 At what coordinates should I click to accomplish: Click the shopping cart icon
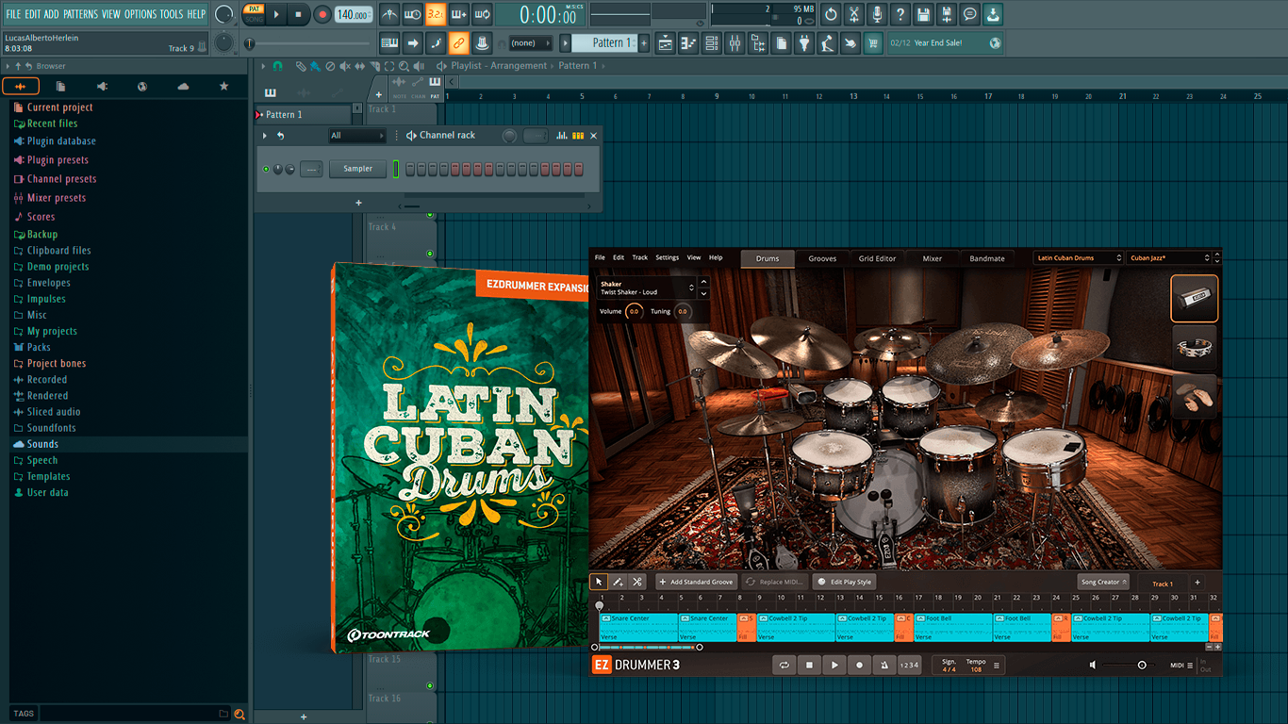(x=873, y=43)
